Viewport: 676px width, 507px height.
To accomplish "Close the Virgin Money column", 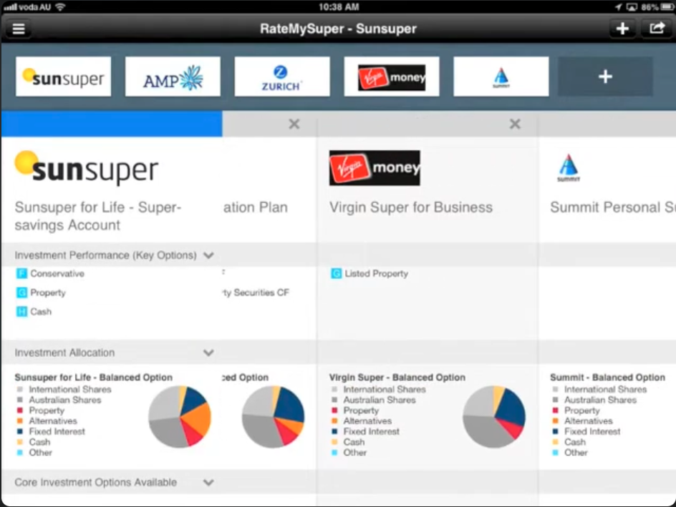I will pos(515,124).
